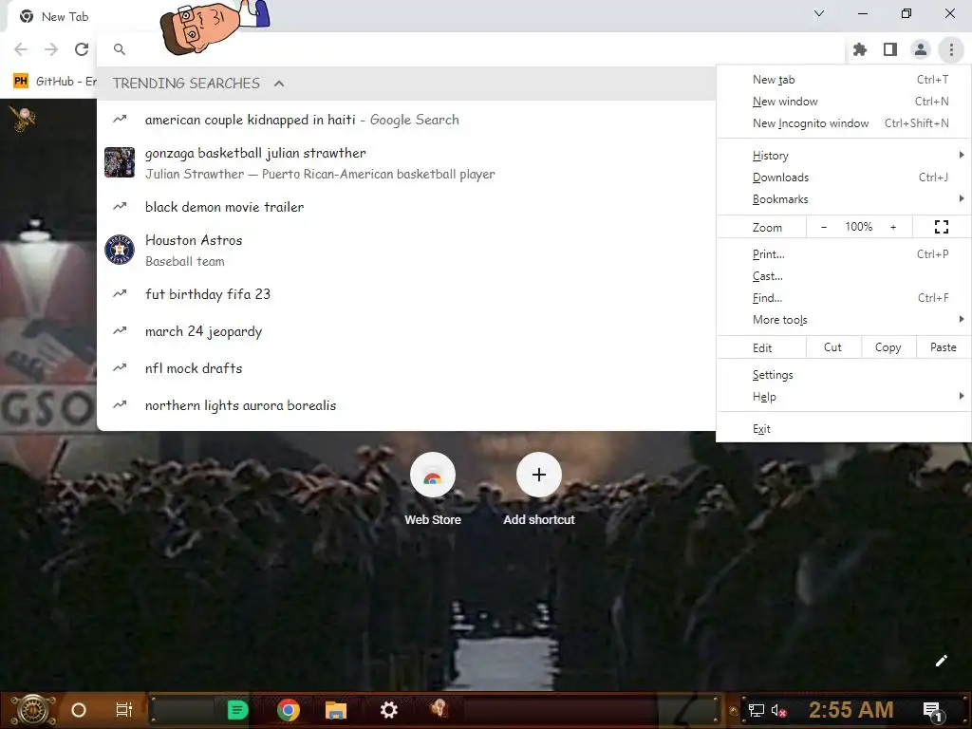Select northern lights aurora borealis suggestion
The height and width of the screenshot is (729, 972).
click(406, 405)
